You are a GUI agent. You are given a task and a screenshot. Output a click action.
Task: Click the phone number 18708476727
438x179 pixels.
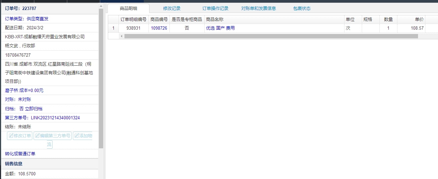point(18,55)
